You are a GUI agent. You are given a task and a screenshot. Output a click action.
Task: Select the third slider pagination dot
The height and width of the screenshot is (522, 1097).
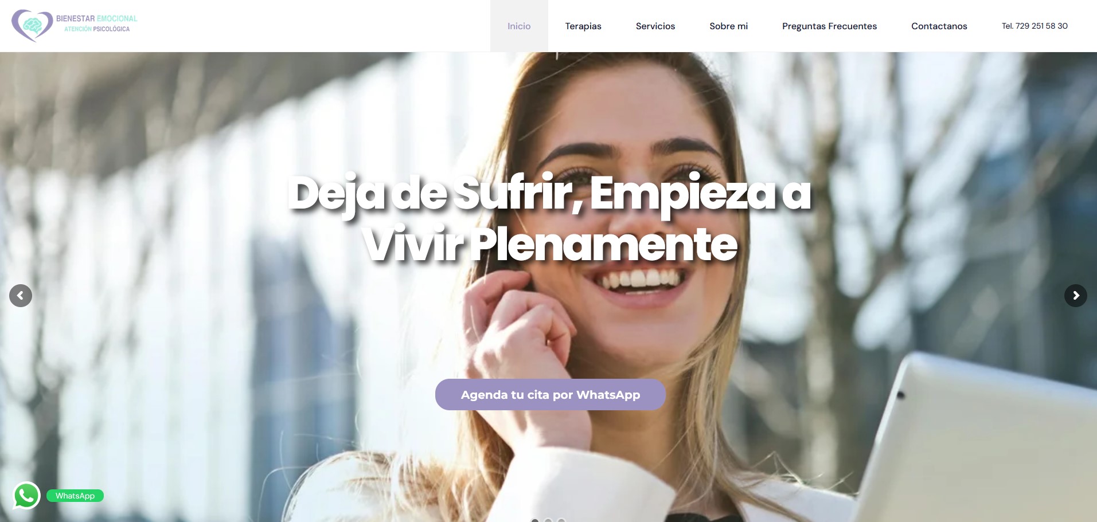(561, 520)
